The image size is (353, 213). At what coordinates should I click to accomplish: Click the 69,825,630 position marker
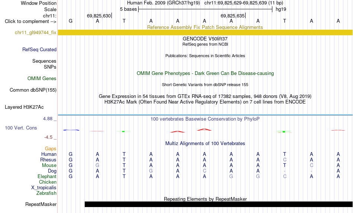tap(99, 16)
